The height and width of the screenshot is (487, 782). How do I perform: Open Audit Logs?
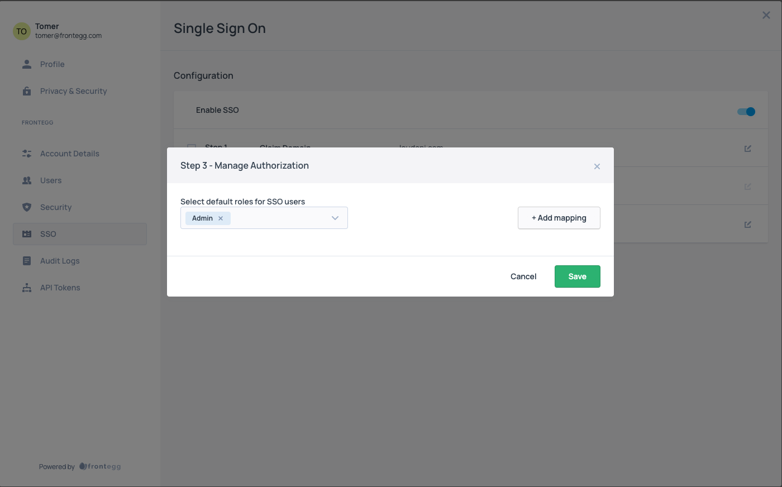click(x=80, y=261)
